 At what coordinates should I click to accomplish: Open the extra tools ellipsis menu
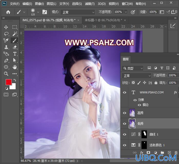point(15,74)
